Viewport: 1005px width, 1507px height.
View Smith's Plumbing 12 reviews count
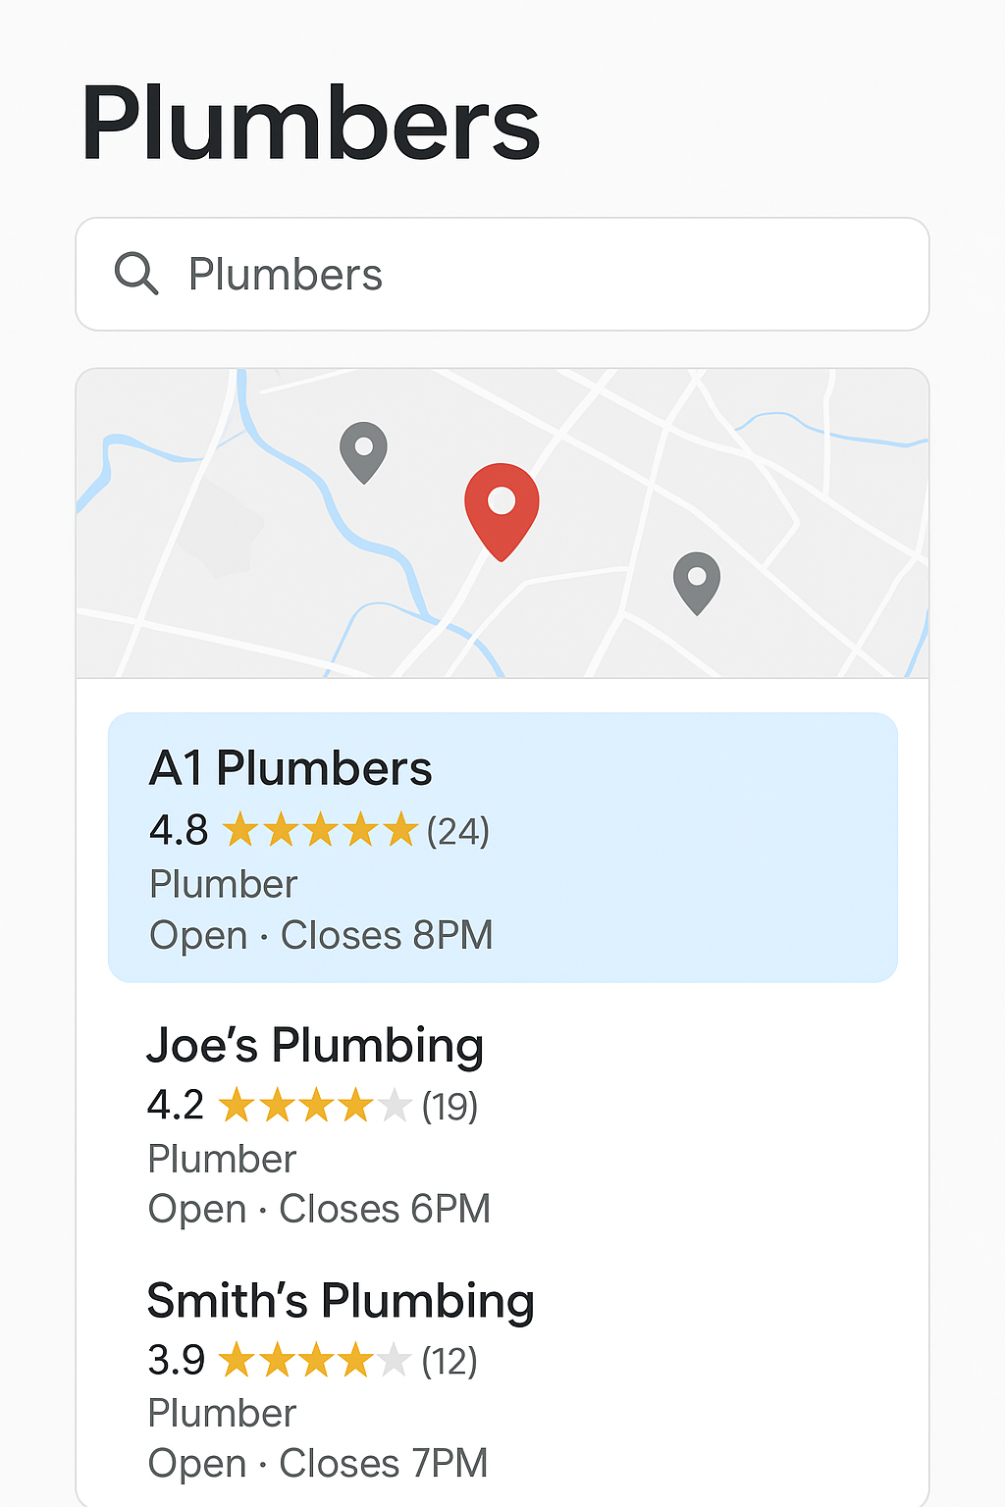coord(450,1362)
